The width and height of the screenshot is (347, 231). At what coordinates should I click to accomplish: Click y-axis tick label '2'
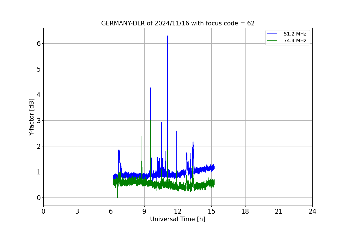coord(38,146)
